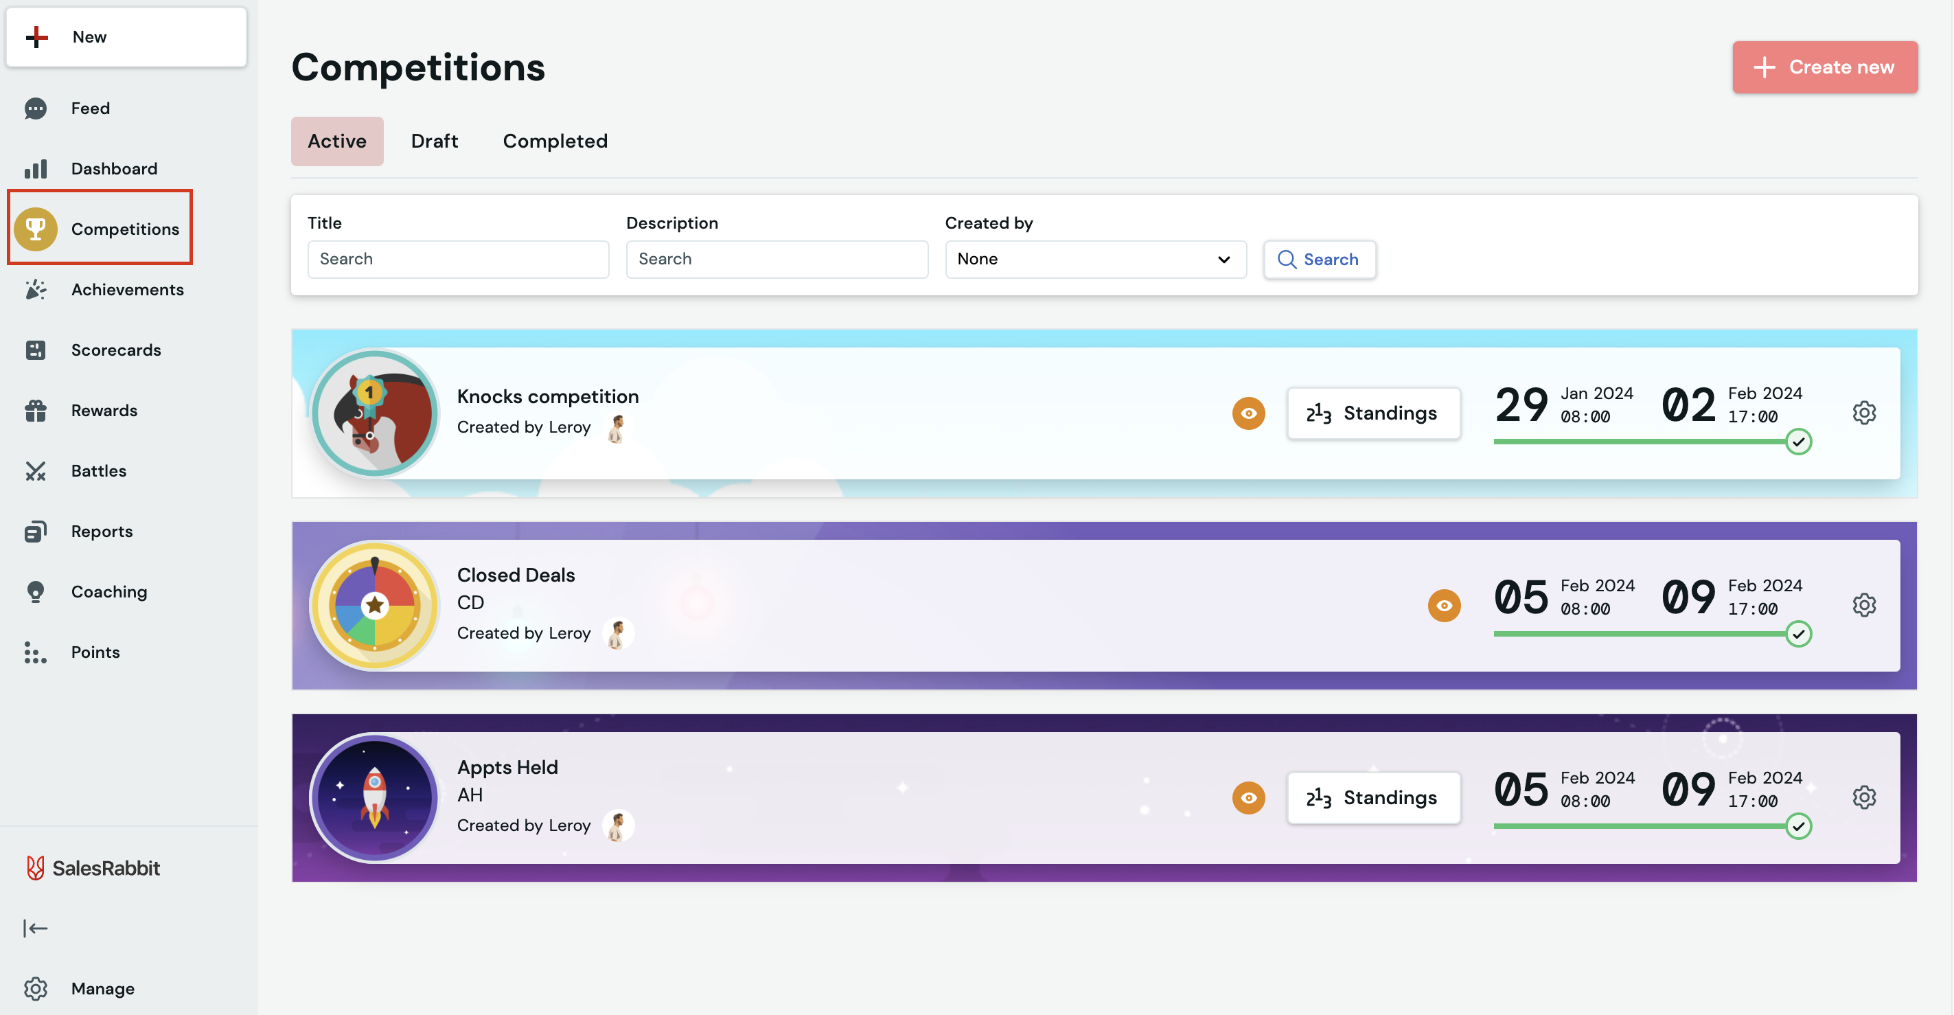1954x1015 pixels.
Task: Click the Knocks competition green progress bar
Action: pos(1640,442)
